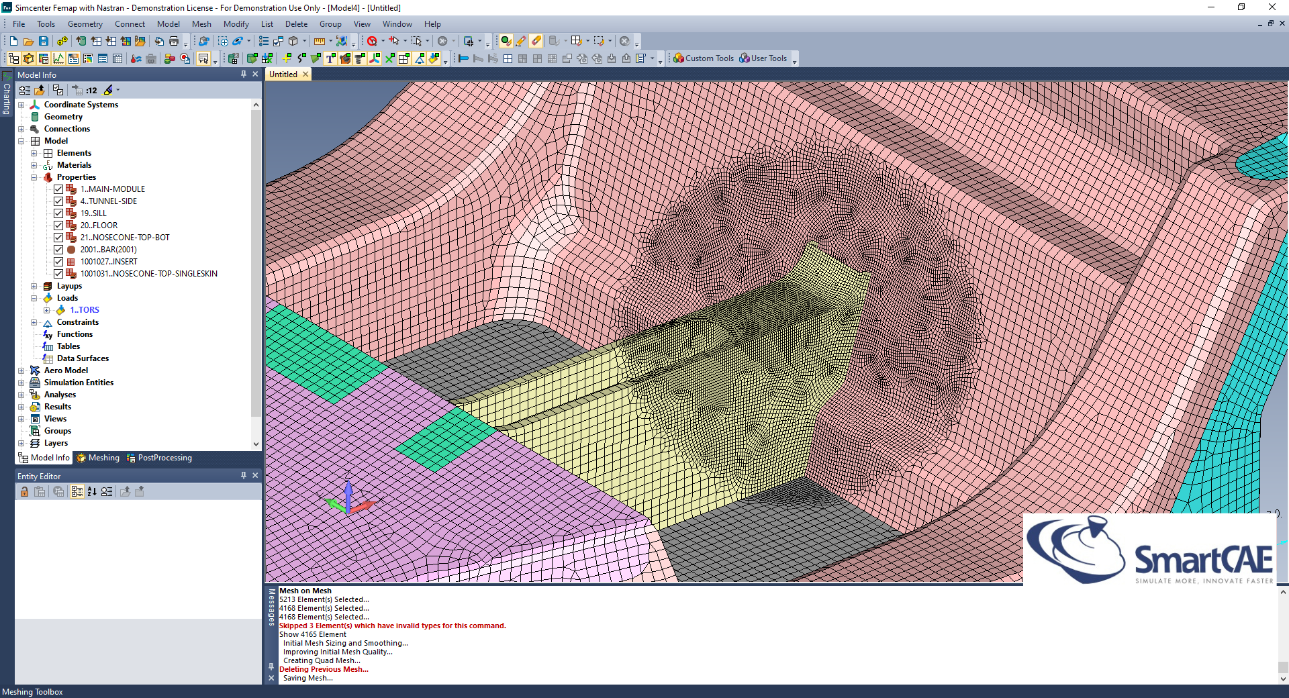Click the User Tools button
This screenshot has height=698, width=1289.
point(763,58)
